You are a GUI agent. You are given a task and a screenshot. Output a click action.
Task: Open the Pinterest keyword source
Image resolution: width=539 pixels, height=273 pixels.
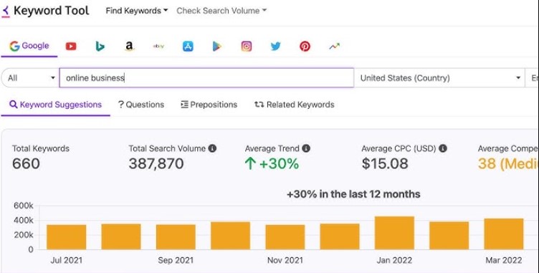[305, 46]
